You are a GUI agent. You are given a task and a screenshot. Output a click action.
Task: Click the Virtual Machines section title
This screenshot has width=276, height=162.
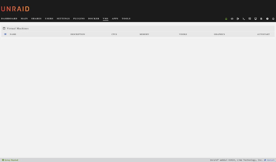coord(18,28)
